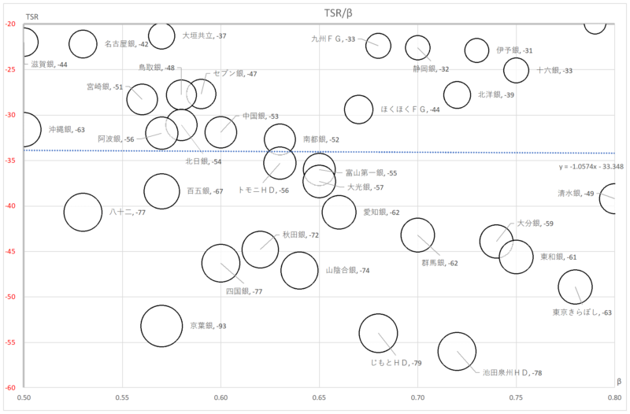Viewport: 630px width, 414px height.
Task: Select the 京葉銀, -93 data label
Action: point(208,326)
